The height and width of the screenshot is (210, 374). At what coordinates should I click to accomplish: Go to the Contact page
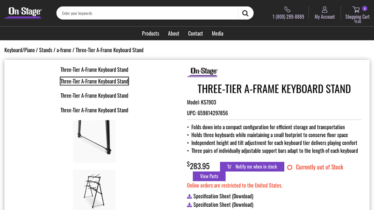click(195, 34)
